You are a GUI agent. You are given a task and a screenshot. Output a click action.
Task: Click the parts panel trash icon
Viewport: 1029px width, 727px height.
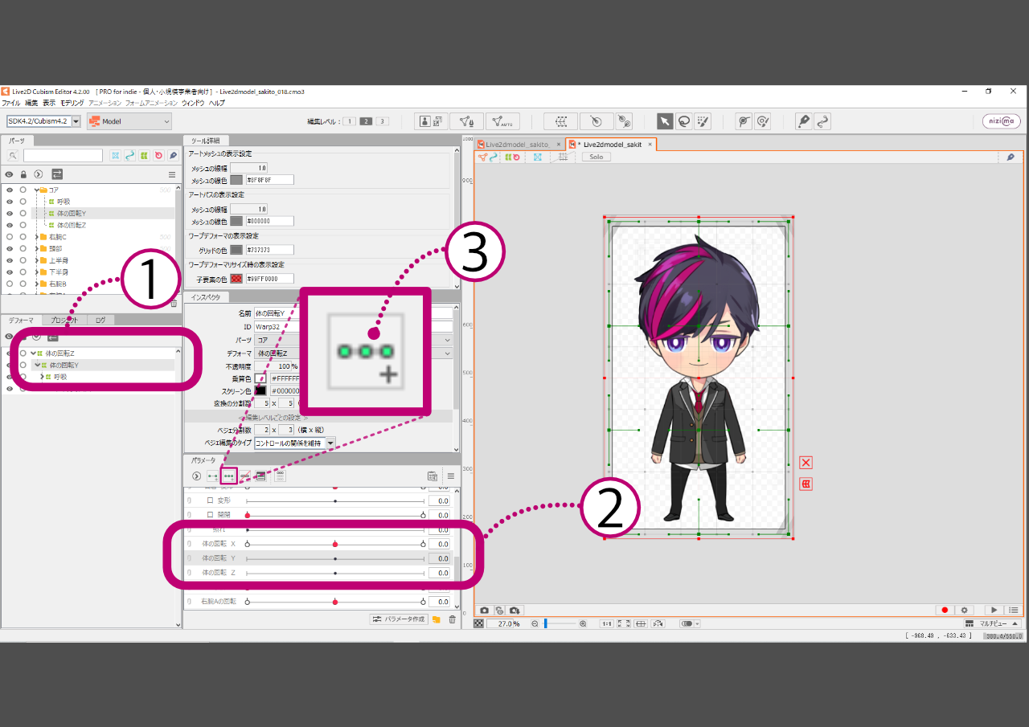174,304
